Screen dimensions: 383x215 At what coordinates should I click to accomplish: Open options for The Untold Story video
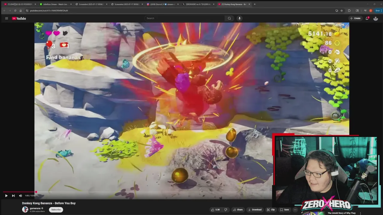tap(360, 214)
